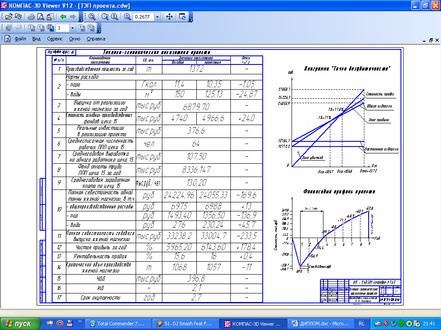Open the sheet number dropdown arrow
The width and height of the screenshot is (441, 330).
72,28
